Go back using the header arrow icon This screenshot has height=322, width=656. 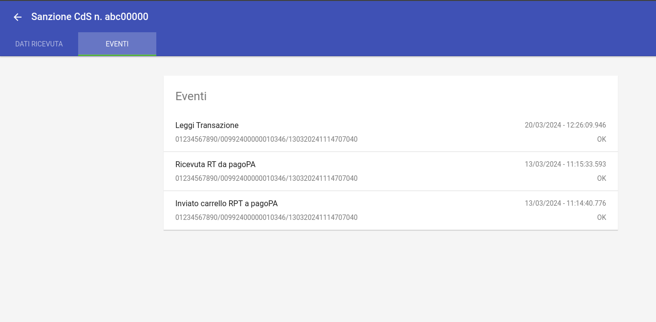[18, 17]
